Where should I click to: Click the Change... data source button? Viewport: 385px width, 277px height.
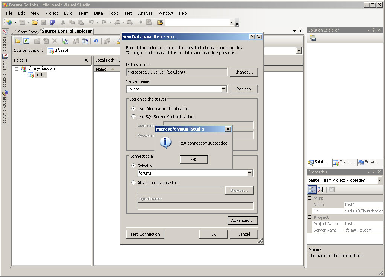(244, 72)
